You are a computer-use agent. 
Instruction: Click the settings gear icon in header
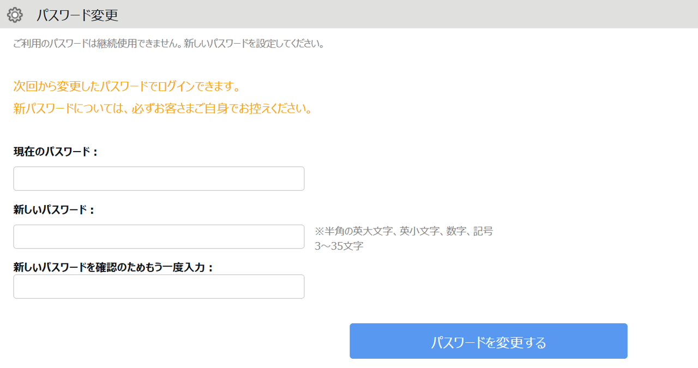pyautogui.click(x=15, y=15)
